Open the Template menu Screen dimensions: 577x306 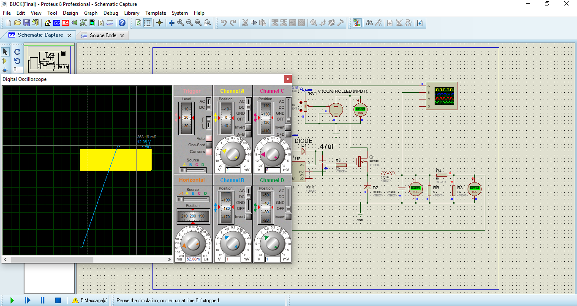pyautogui.click(x=156, y=13)
